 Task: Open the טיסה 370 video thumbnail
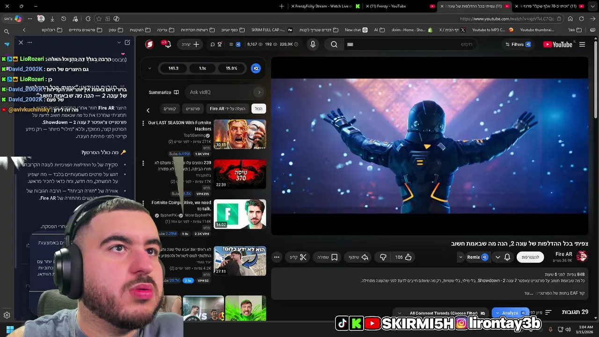click(240, 174)
